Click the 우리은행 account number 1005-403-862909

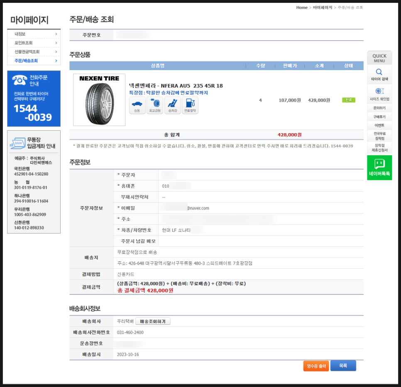pyautogui.click(x=30, y=215)
